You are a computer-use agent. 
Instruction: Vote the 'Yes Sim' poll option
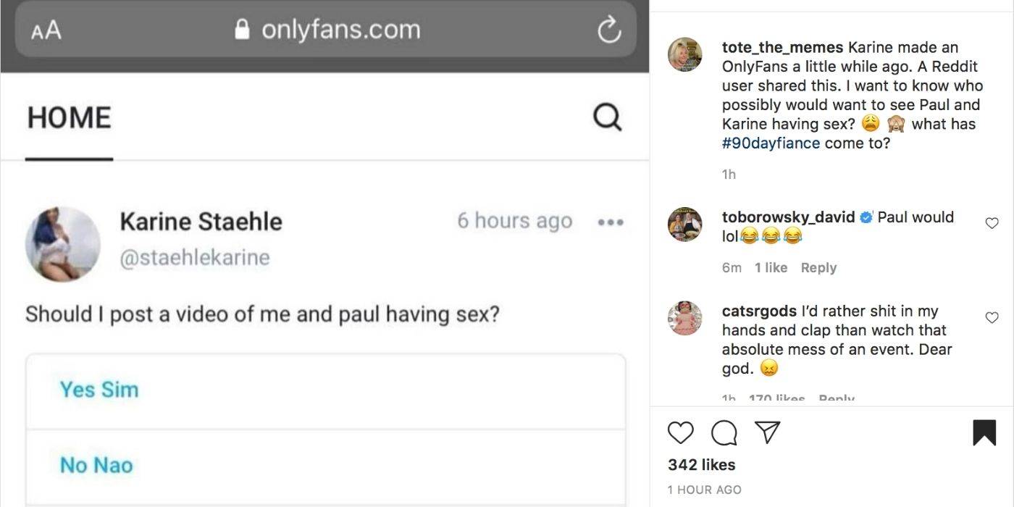point(99,390)
